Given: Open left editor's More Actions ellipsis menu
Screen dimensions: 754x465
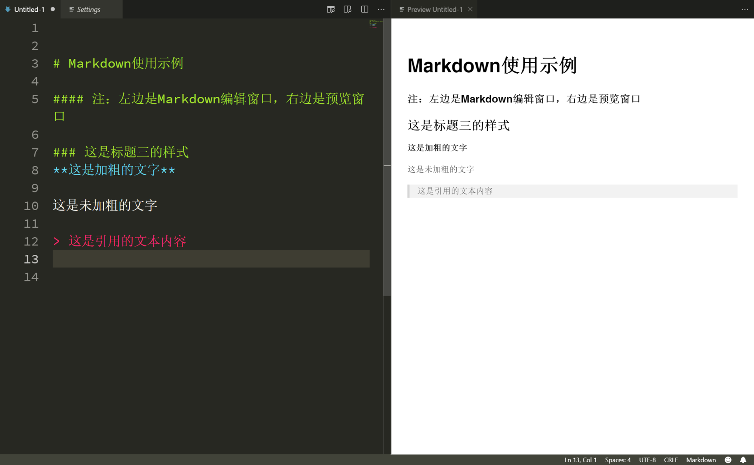Looking at the screenshot, I should (x=381, y=9).
